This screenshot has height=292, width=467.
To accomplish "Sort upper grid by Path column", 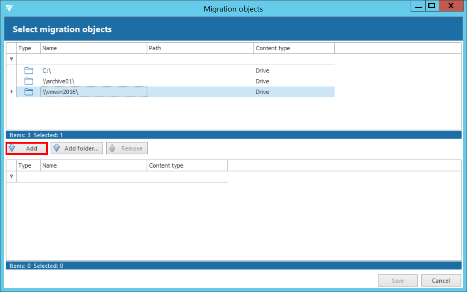I will click(x=200, y=48).
